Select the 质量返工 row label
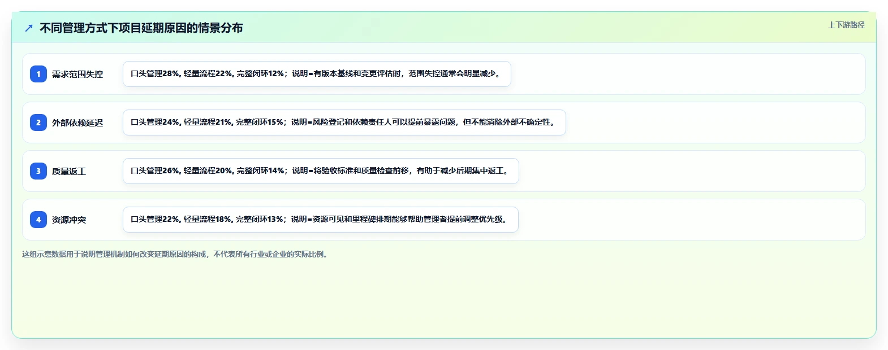The image size is (888, 350). click(x=69, y=171)
